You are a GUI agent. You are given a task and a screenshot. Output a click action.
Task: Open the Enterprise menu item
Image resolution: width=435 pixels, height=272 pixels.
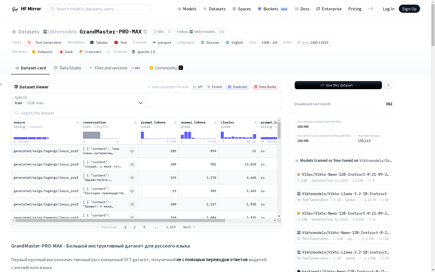pos(329,9)
